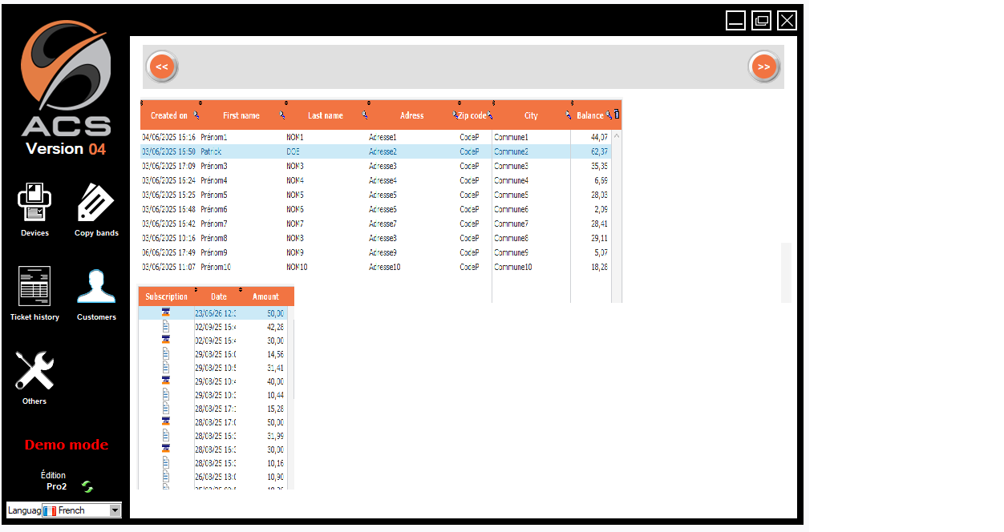Select the customer named Patrick
Viewport: 1004px width, 532px height.
tap(375, 151)
